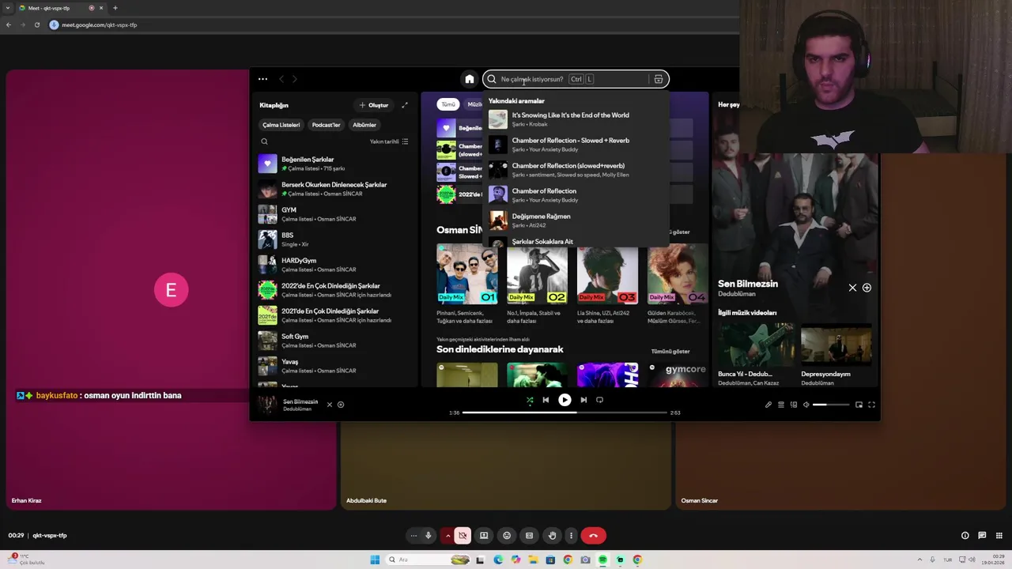Click the Spotify search field

(576, 79)
